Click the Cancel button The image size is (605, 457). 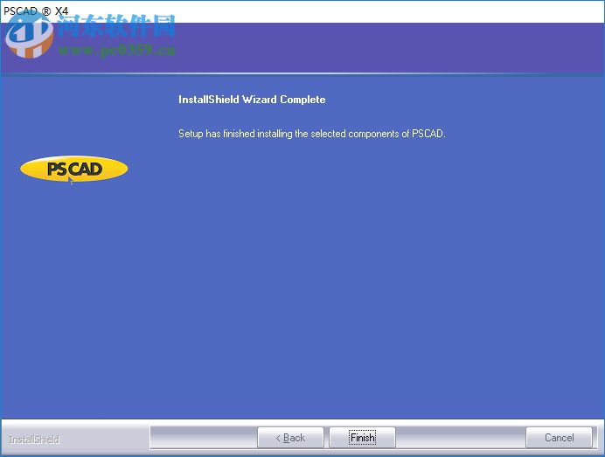(x=559, y=438)
